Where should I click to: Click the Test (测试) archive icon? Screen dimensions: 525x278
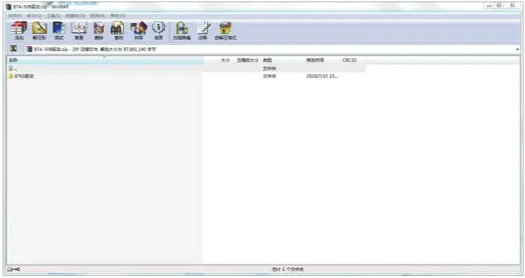pyautogui.click(x=59, y=30)
